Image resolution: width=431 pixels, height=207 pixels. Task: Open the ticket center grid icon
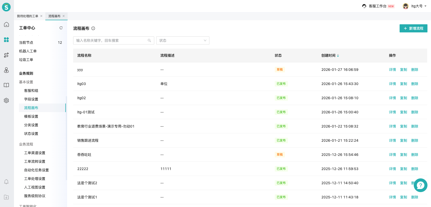coord(7,40)
